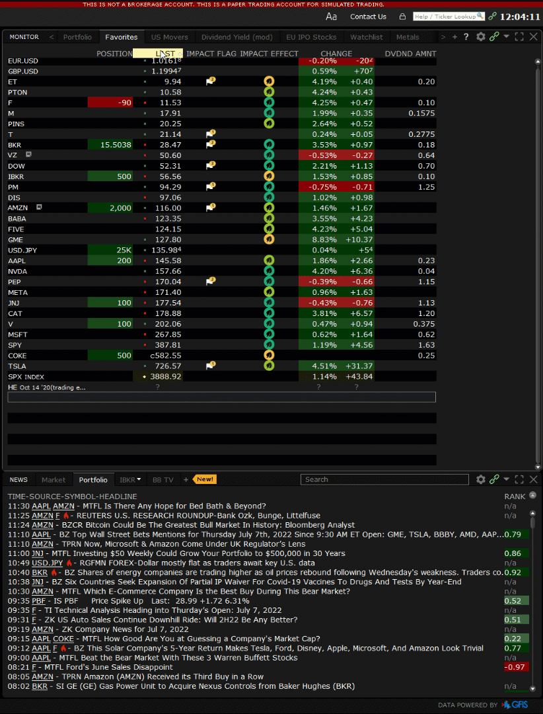Image resolution: width=543 pixels, height=714 pixels.
Task: Click the flame icon in USD.JPY news line
Action: point(69,563)
